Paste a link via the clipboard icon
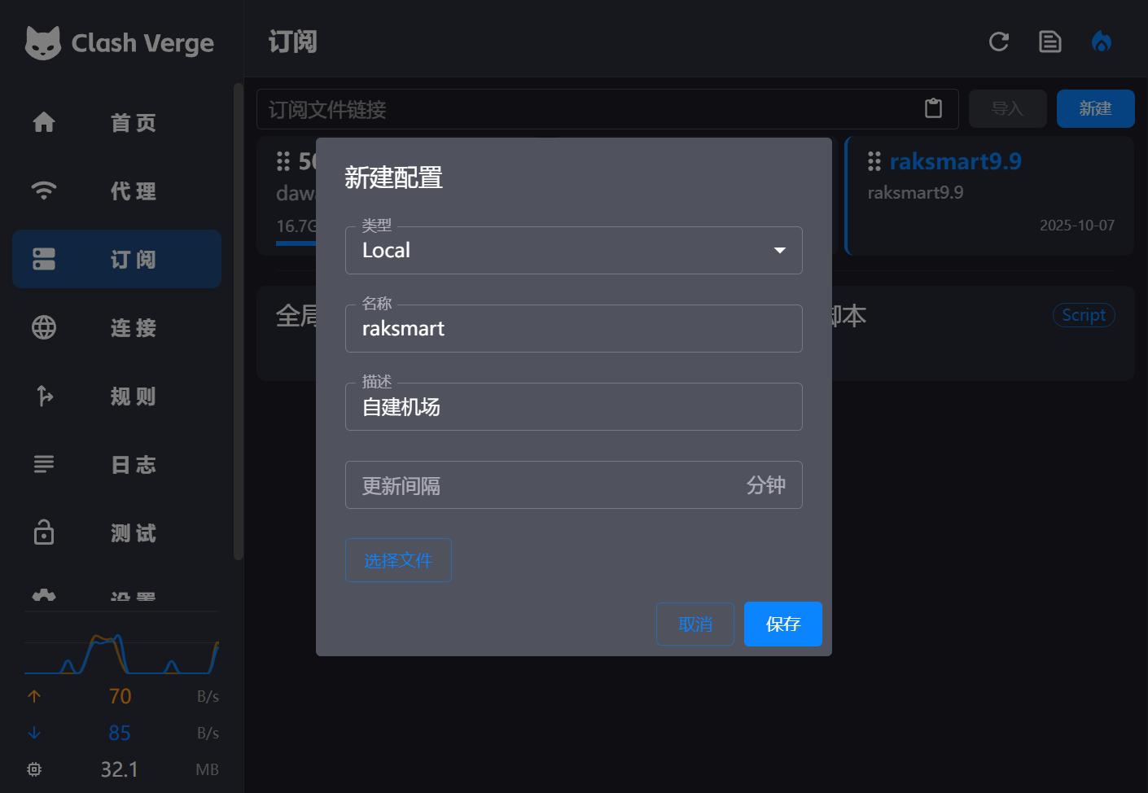 935,108
